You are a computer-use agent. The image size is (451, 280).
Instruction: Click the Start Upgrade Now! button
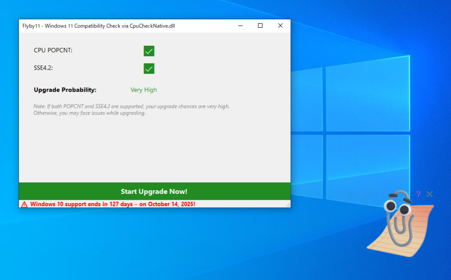[x=155, y=191]
